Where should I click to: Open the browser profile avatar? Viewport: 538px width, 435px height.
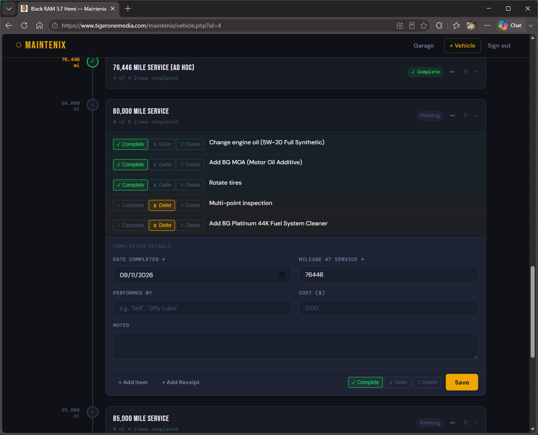tap(471, 25)
